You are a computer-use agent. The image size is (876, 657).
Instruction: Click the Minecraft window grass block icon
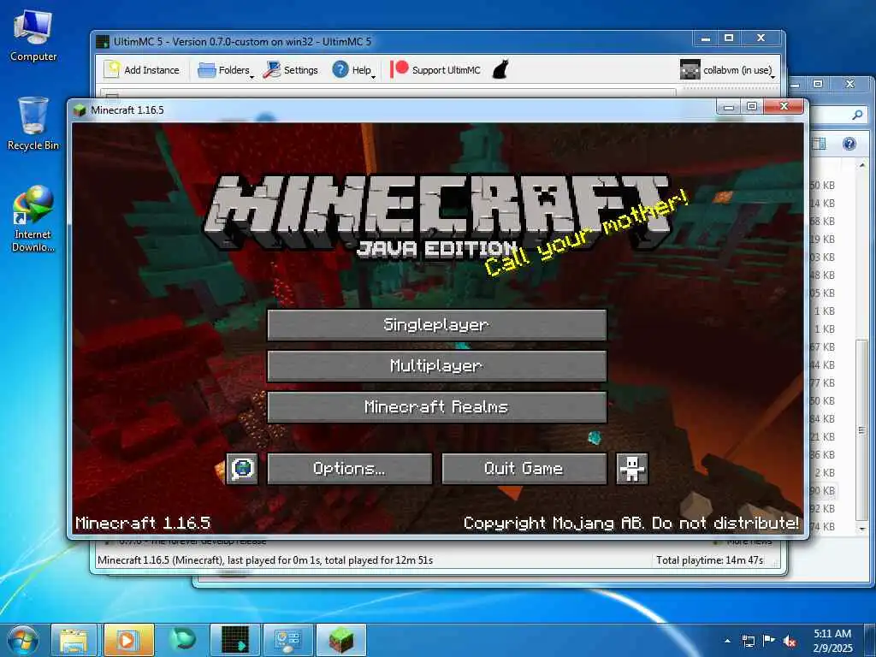coord(80,110)
